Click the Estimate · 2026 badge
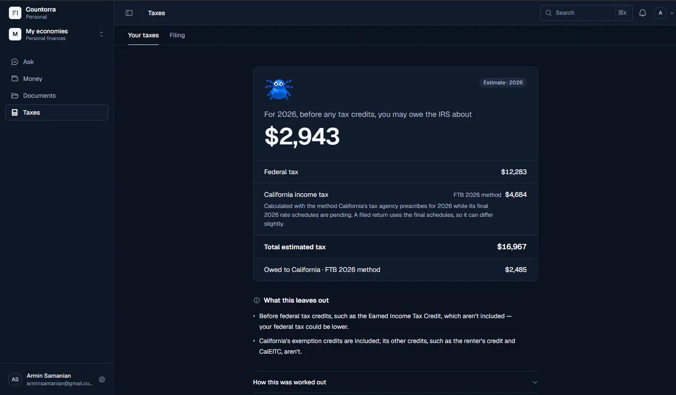The height and width of the screenshot is (395, 676). pyautogui.click(x=503, y=83)
